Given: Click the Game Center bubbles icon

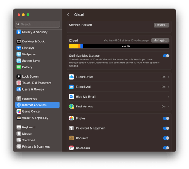Looking at the screenshot, I should click(19, 112).
